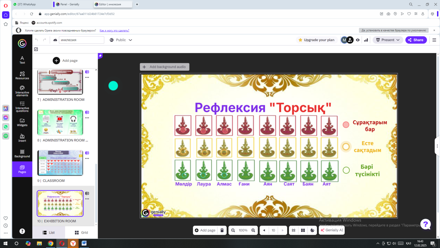Screen dimensions: 440x248
Task: Open the statistics bar chart icon
Action: (366, 40)
